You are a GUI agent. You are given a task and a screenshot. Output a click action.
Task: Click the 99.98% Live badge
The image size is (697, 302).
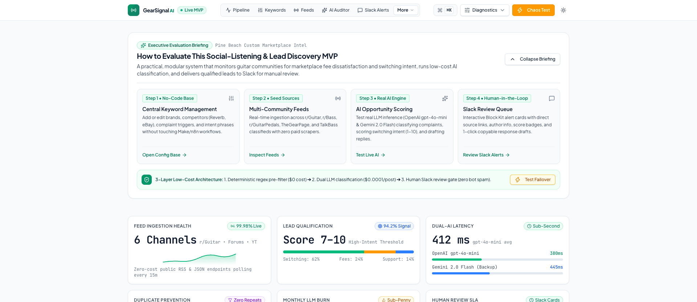coord(246,226)
